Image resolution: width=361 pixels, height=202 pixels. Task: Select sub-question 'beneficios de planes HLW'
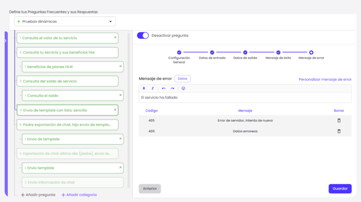(72, 67)
